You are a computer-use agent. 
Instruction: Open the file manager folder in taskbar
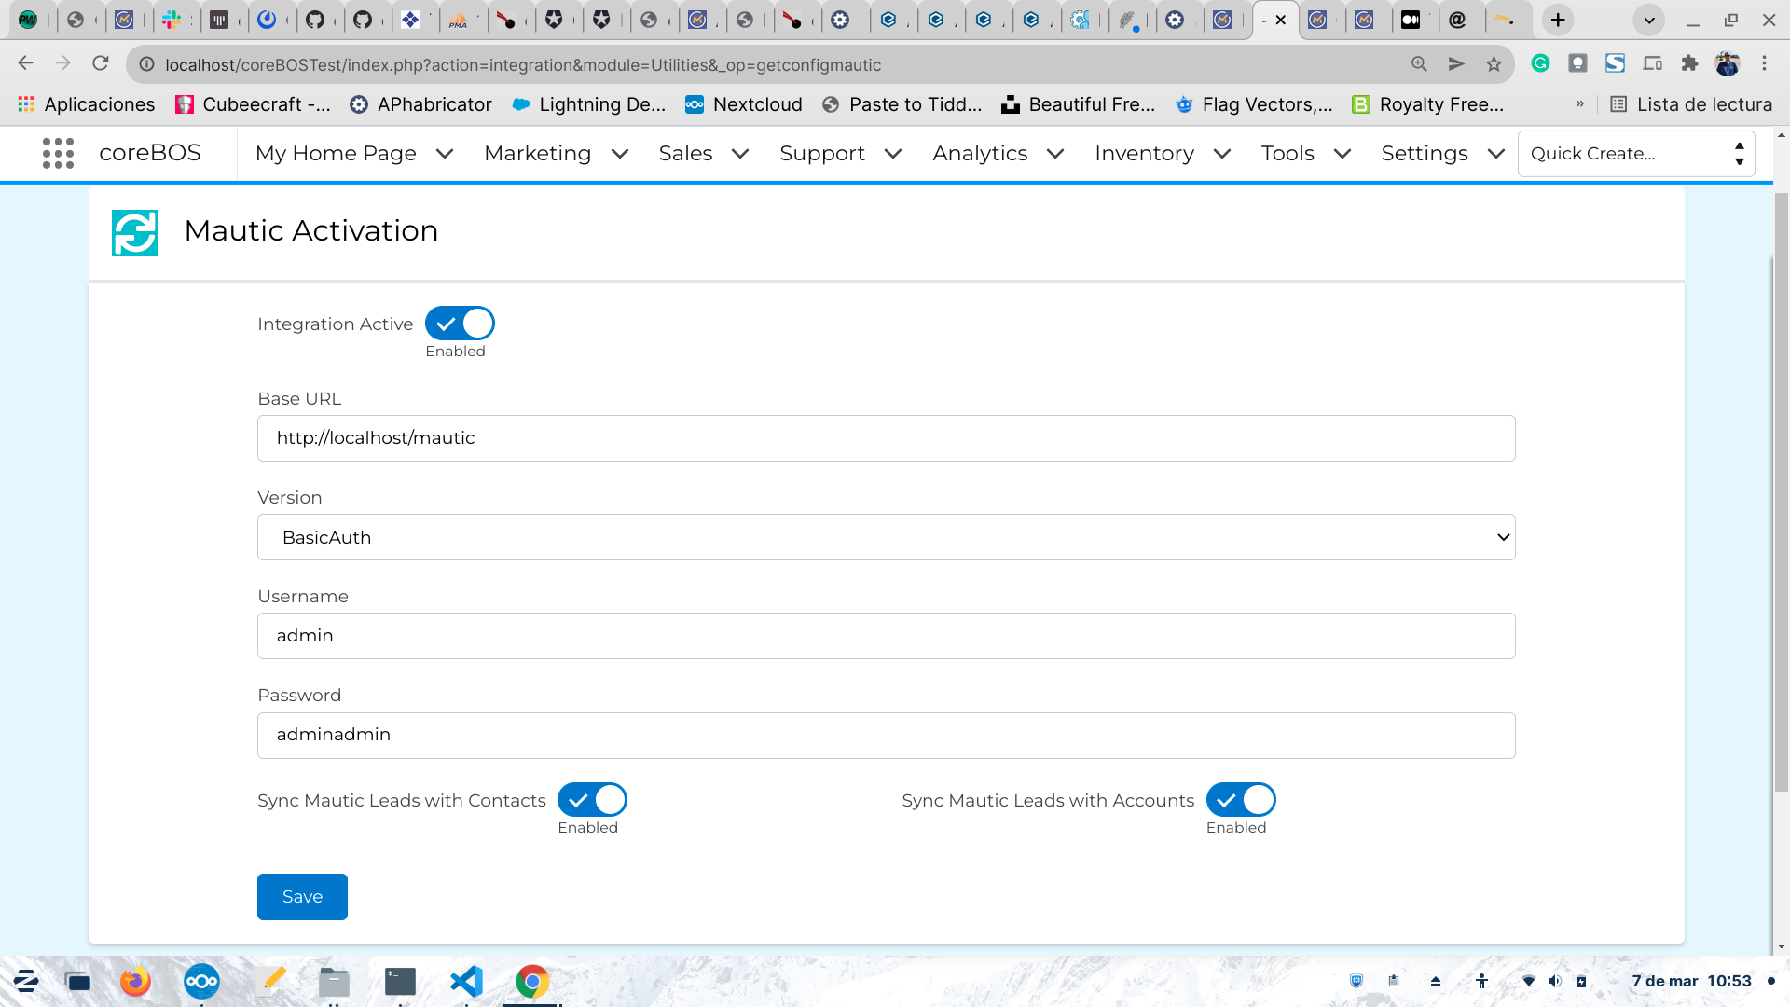pos(334,981)
